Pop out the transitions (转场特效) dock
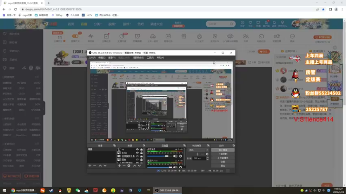Viewport: 346px width, 194px height. pyautogui.click(x=208, y=146)
